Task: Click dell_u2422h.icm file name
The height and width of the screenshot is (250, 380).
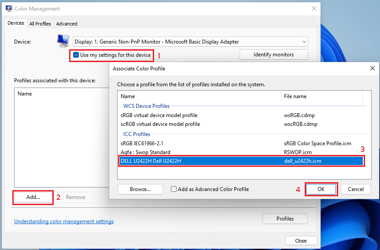Action: pyautogui.click(x=303, y=161)
